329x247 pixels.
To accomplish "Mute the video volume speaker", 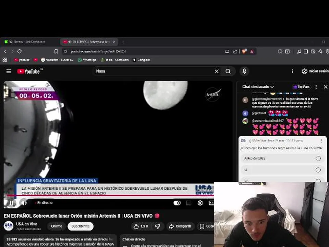I will [x=24, y=203].
